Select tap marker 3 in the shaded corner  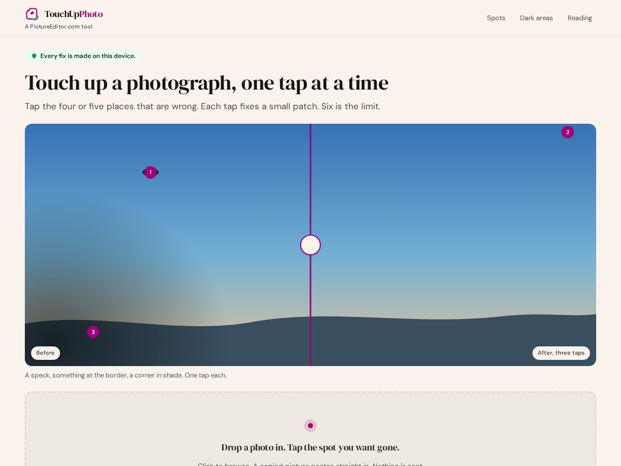93,332
